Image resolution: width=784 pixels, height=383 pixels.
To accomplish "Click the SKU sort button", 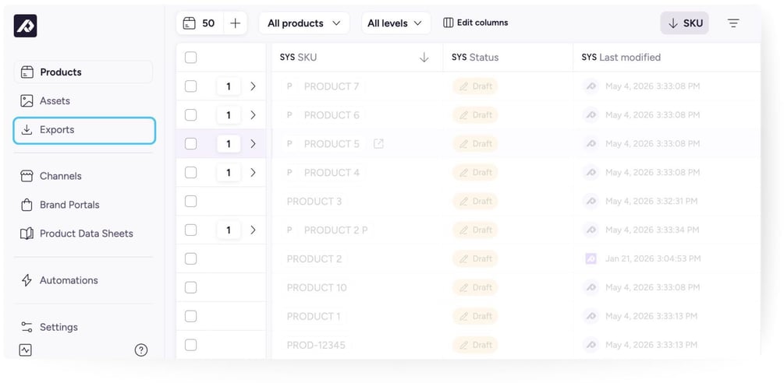I will tap(684, 23).
